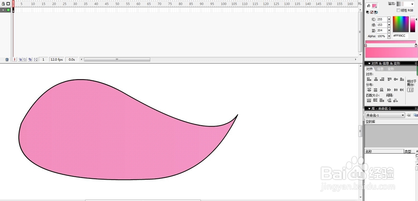
Task: Open the blue value slider dropdown
Action: click(389, 31)
